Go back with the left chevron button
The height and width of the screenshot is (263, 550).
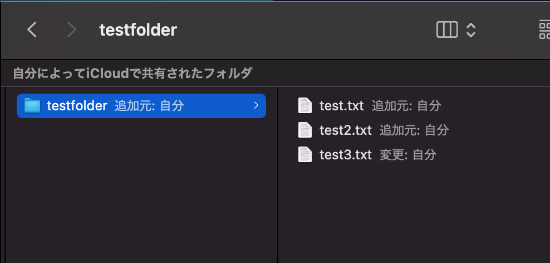[x=32, y=30]
